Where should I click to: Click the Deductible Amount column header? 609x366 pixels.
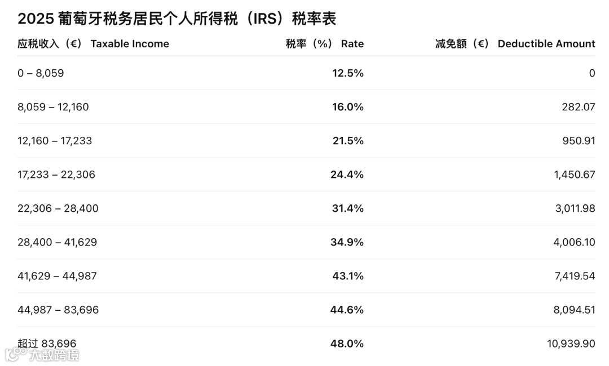point(515,44)
